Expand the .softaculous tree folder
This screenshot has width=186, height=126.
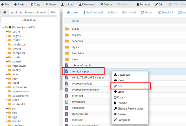pos(7,87)
